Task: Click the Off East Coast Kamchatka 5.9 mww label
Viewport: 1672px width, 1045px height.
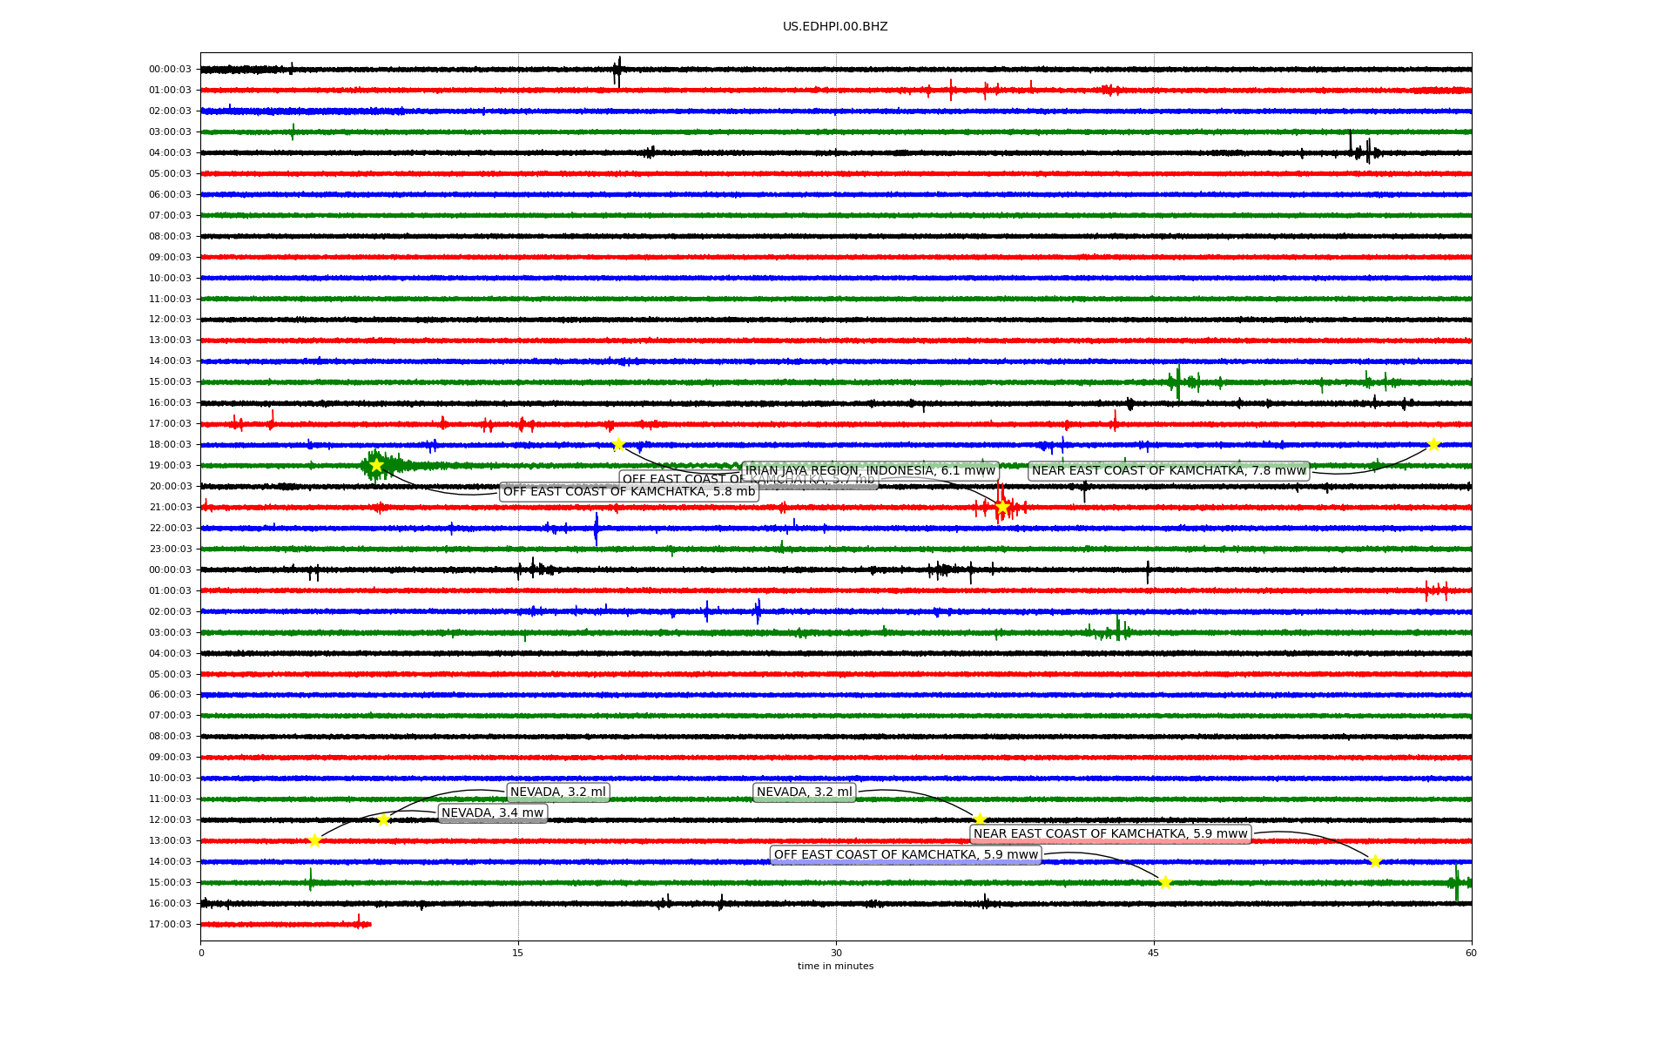Action: [906, 855]
